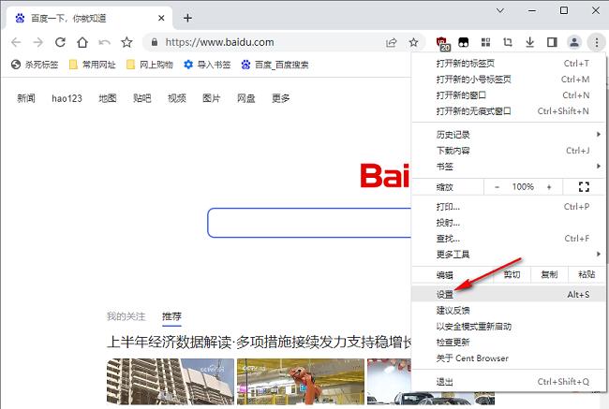Screen dimensions: 609x409
Task: Open the side panel toolbar icon
Action: pyautogui.click(x=552, y=42)
